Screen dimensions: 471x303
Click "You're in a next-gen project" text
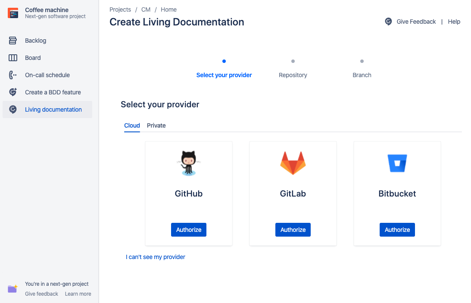[57, 284]
